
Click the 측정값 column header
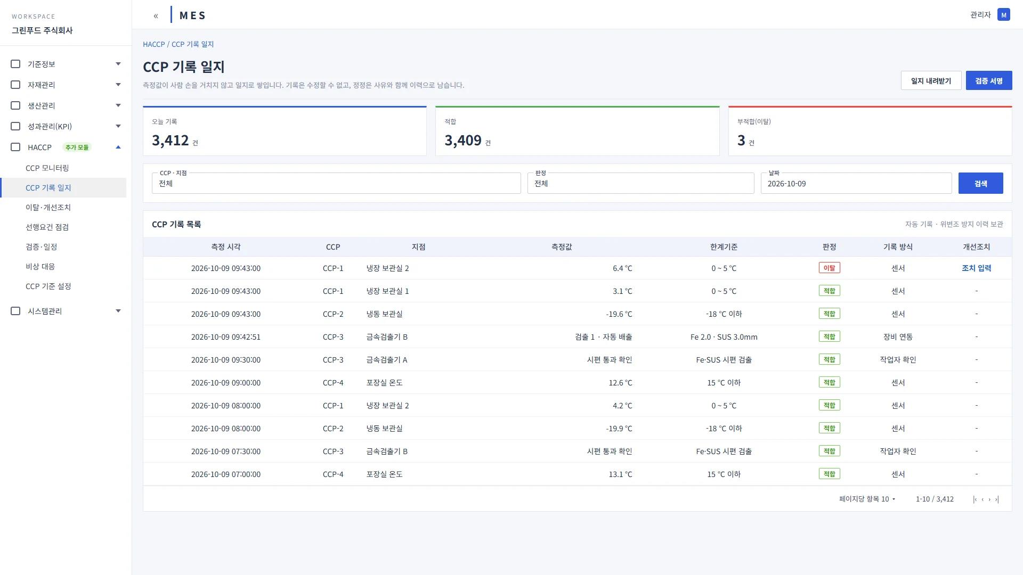pos(562,247)
